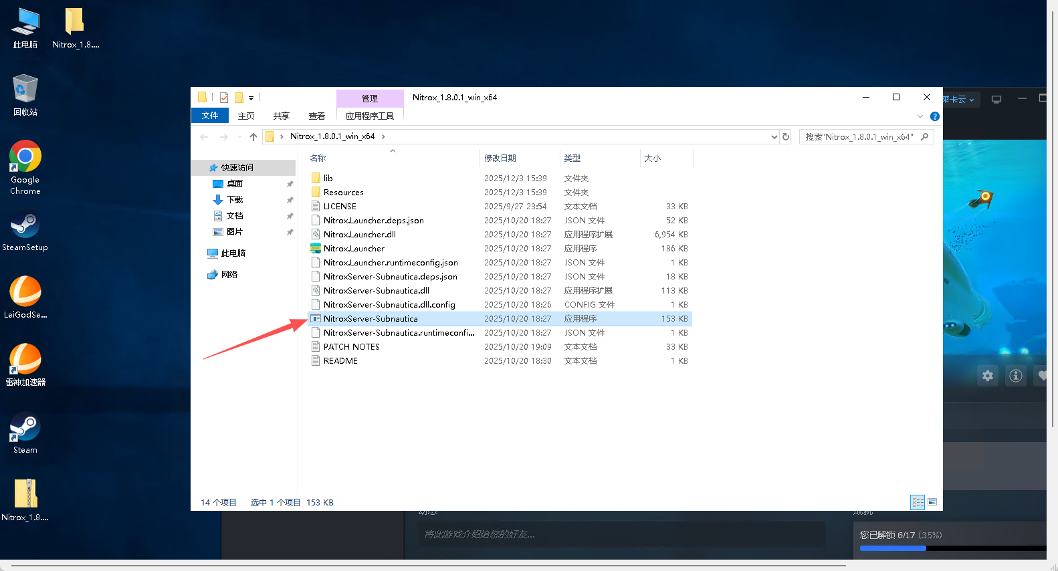Switch to details view in status bar

point(918,502)
